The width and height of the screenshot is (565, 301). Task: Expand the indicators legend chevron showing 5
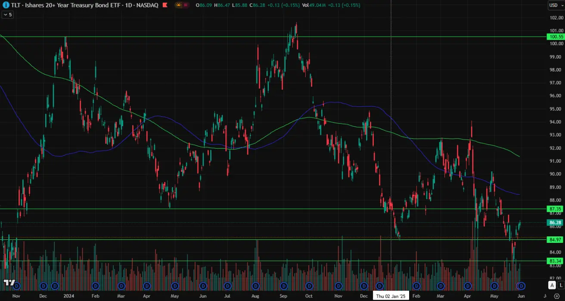[8, 14]
